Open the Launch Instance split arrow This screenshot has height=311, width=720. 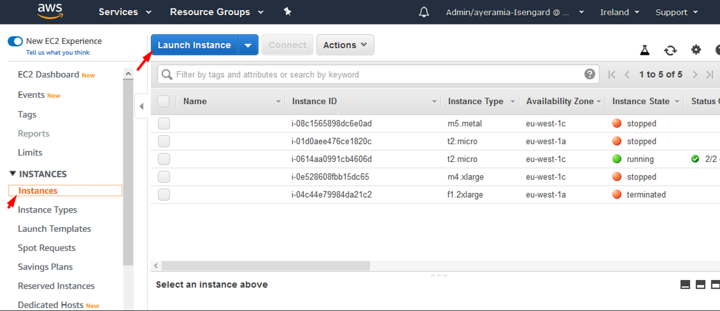coord(248,45)
